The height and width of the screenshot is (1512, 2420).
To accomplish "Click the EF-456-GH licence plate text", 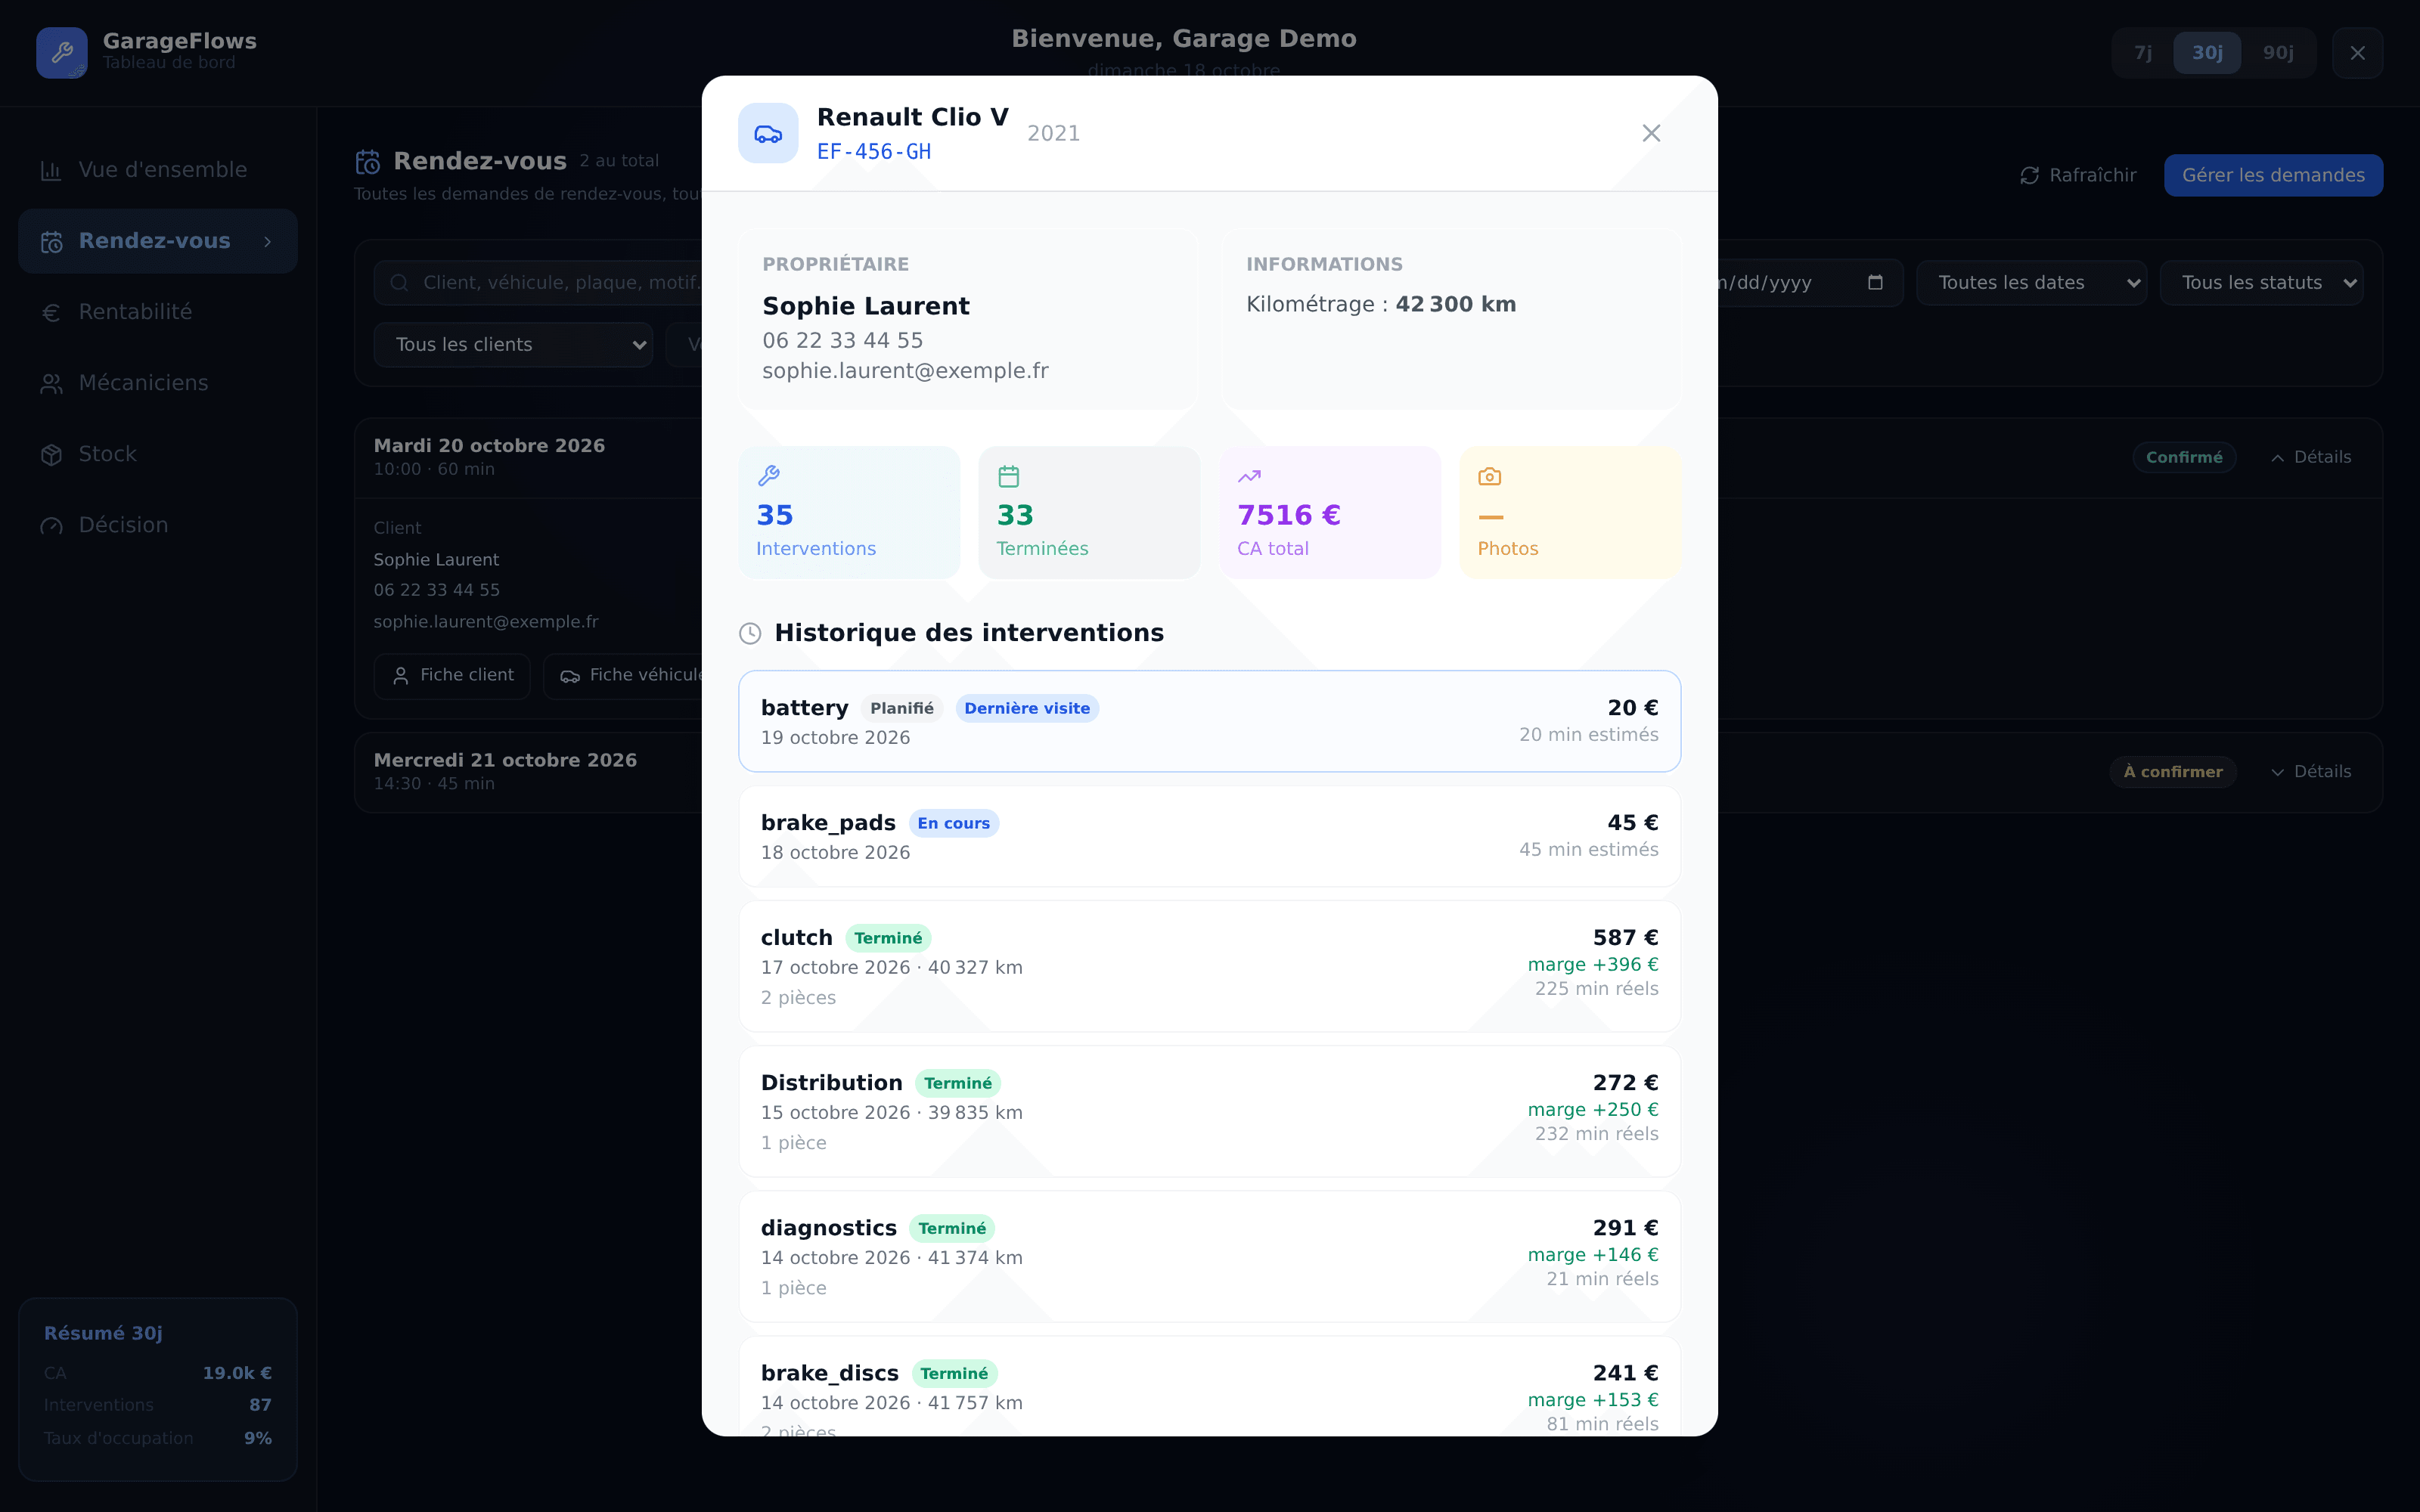I will (874, 152).
